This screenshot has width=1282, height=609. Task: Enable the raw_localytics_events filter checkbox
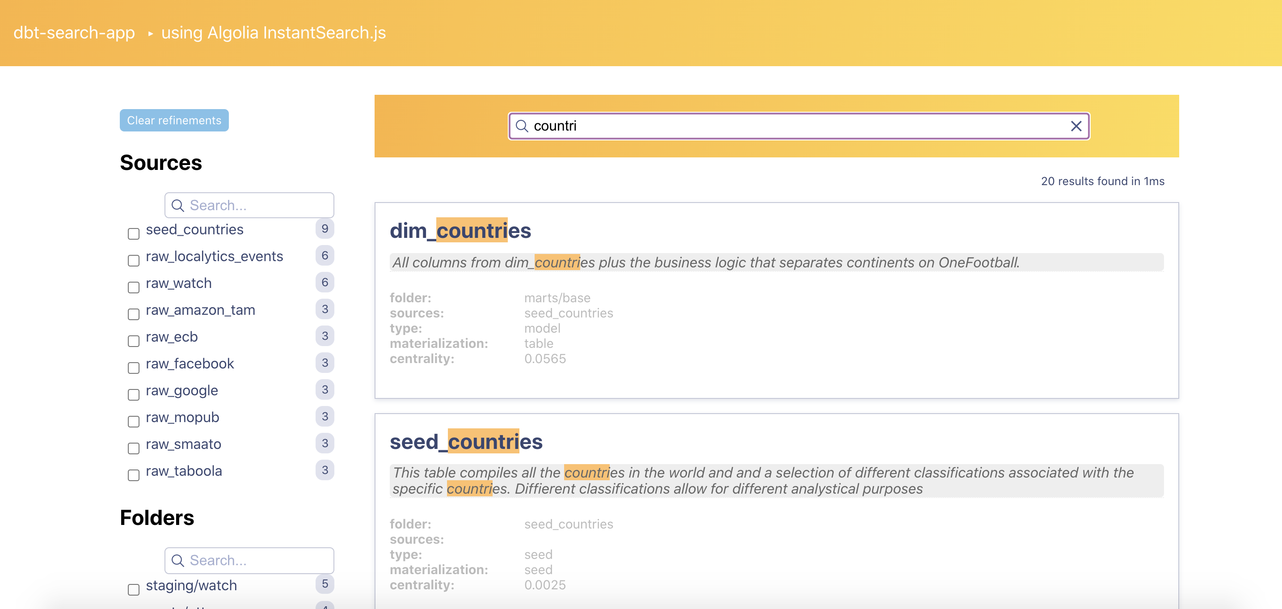coord(133,260)
